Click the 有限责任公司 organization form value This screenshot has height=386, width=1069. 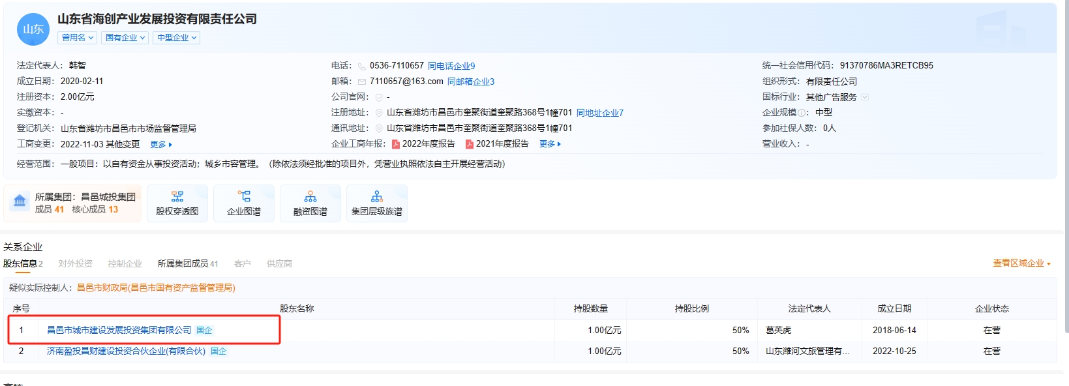click(x=832, y=82)
